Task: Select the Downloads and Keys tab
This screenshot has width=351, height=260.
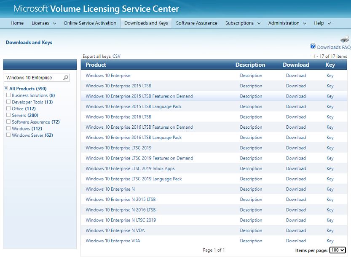Action: [146, 23]
